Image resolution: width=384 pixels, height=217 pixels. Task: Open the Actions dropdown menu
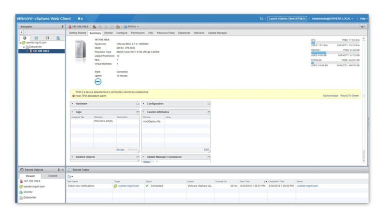click(x=132, y=26)
